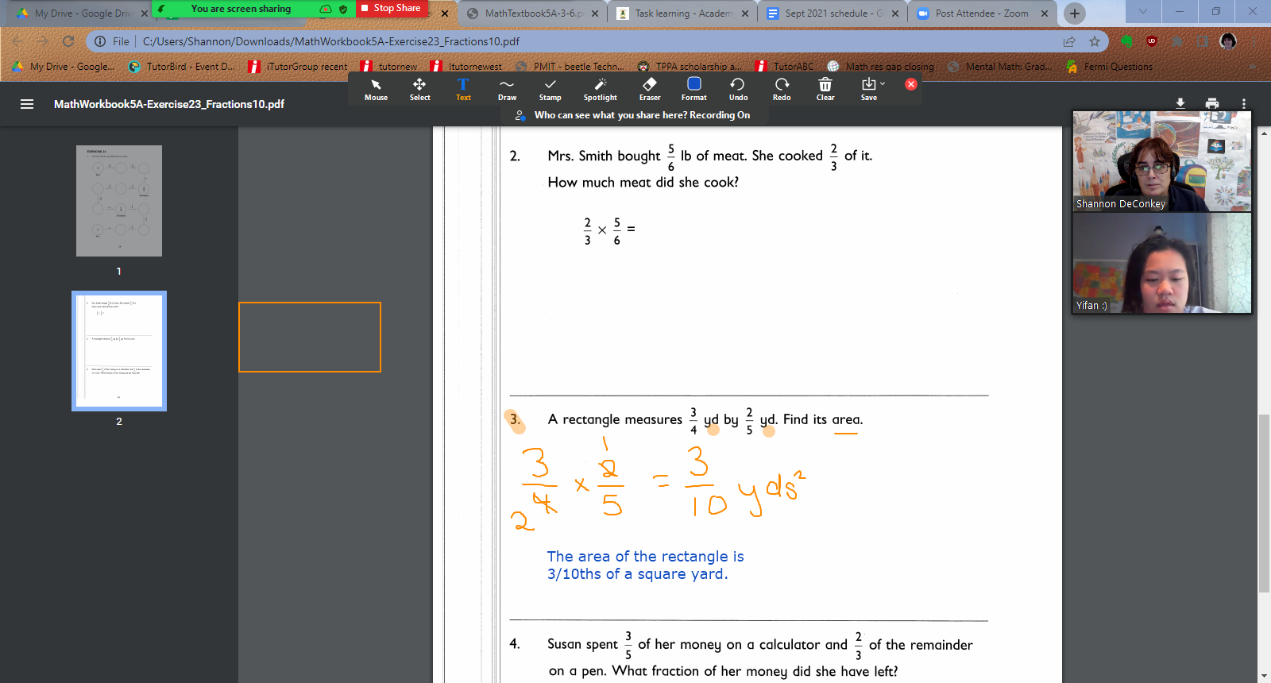Screen dimensions: 1271x683
Task: Open the Chrome menu
Action: pos(1254,41)
